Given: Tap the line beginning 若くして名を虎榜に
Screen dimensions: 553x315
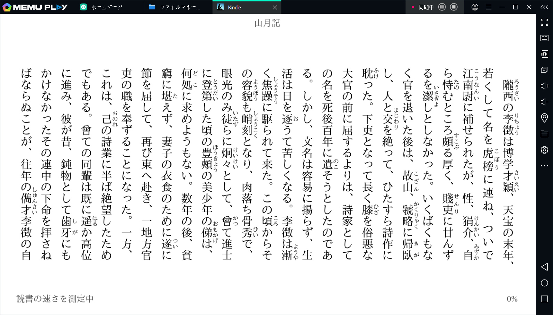Looking at the screenshot, I should (x=488, y=164).
